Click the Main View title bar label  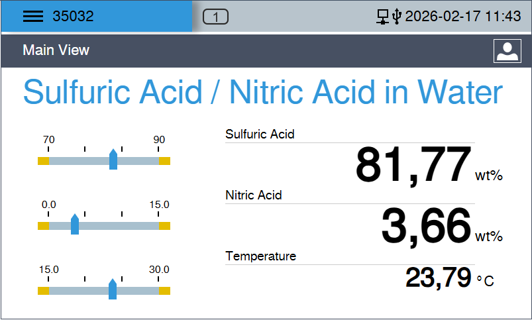click(x=56, y=50)
